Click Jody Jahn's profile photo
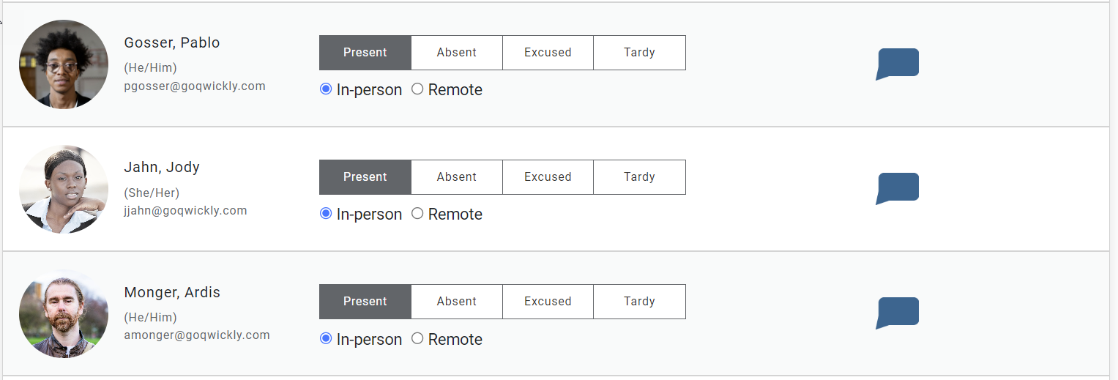 click(64, 189)
